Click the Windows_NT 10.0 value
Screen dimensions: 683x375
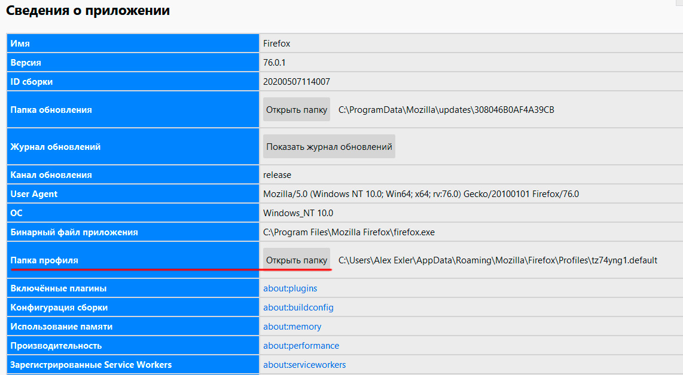click(298, 213)
